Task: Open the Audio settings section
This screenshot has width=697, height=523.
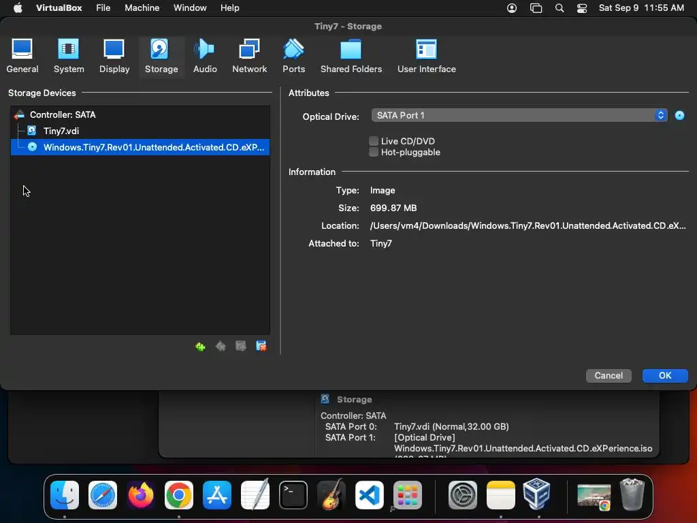Action: coord(205,57)
